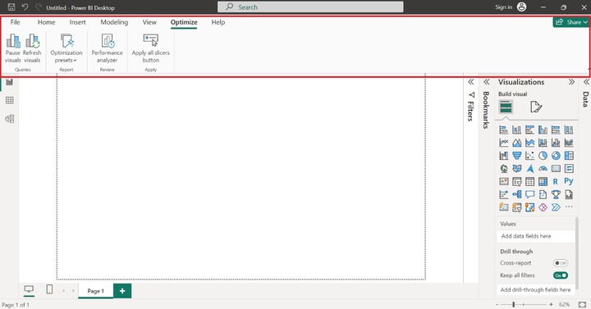The height and width of the screenshot is (309, 591).
Task: Select the Clustered column chart visual
Action: 543,130
